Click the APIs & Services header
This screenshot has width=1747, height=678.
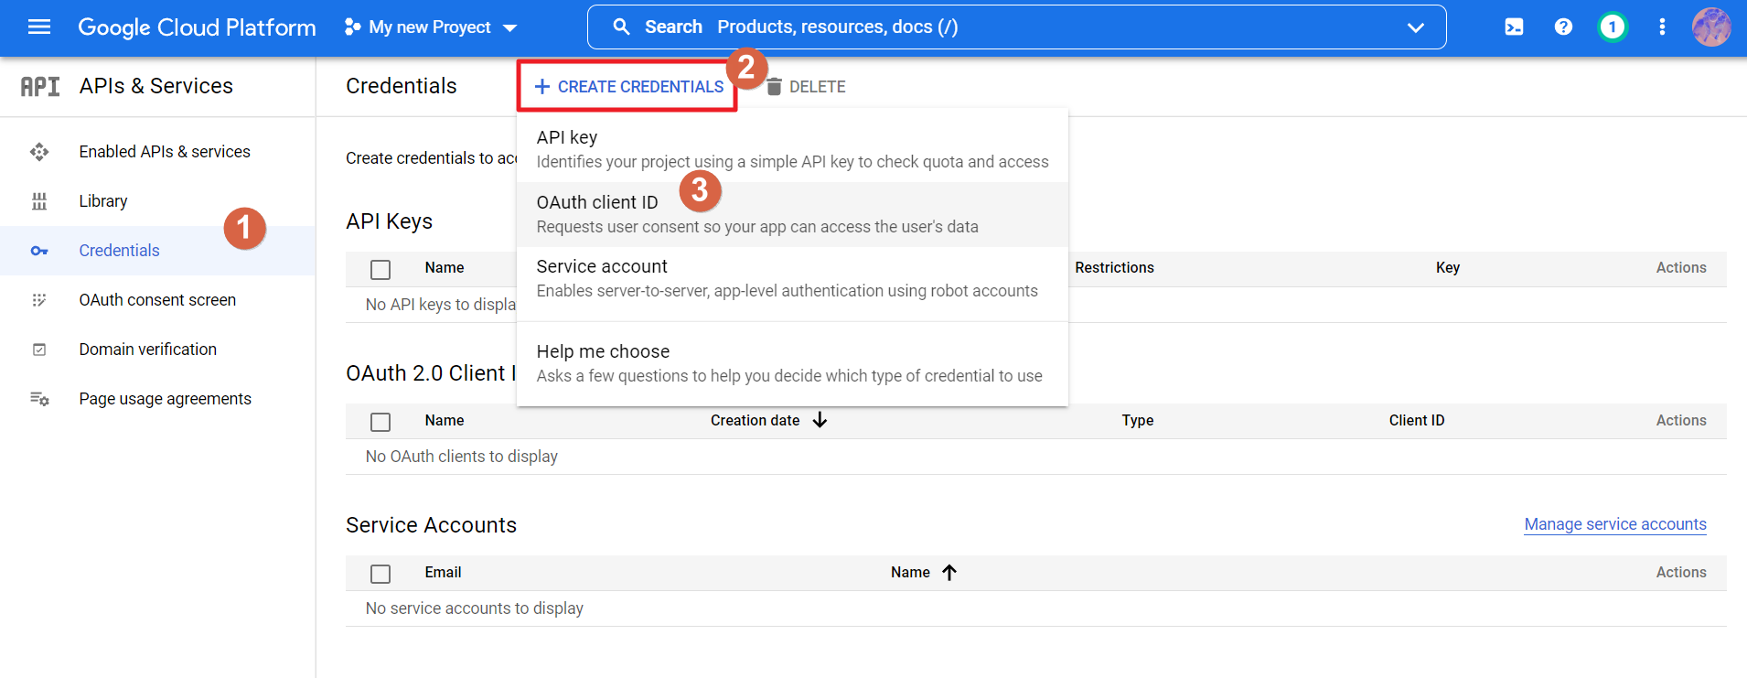(x=156, y=86)
